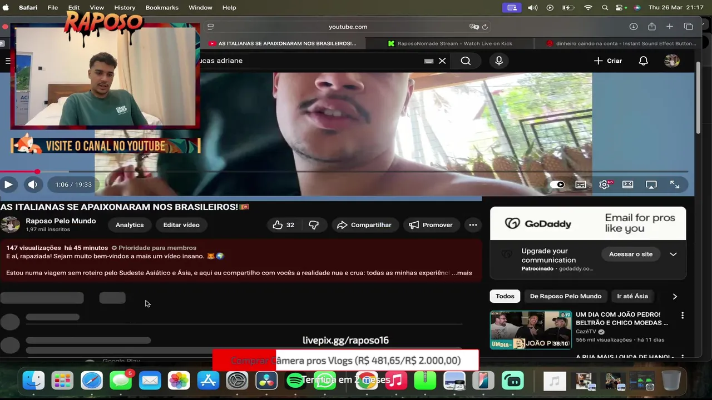Open the Trash in the Dock
The width and height of the screenshot is (712, 400).
671,381
